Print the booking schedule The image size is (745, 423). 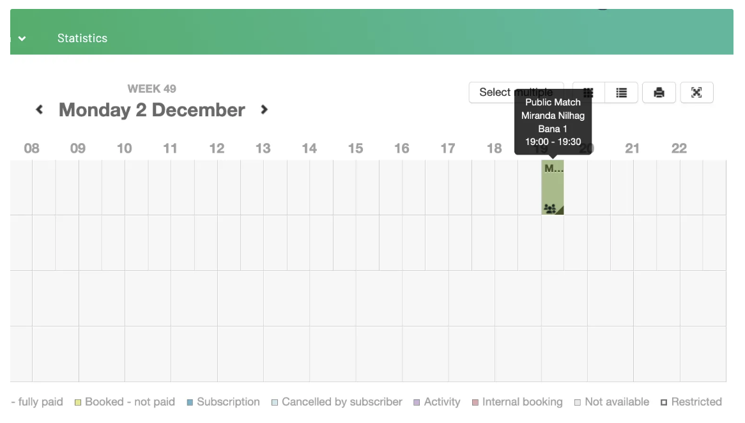(659, 93)
